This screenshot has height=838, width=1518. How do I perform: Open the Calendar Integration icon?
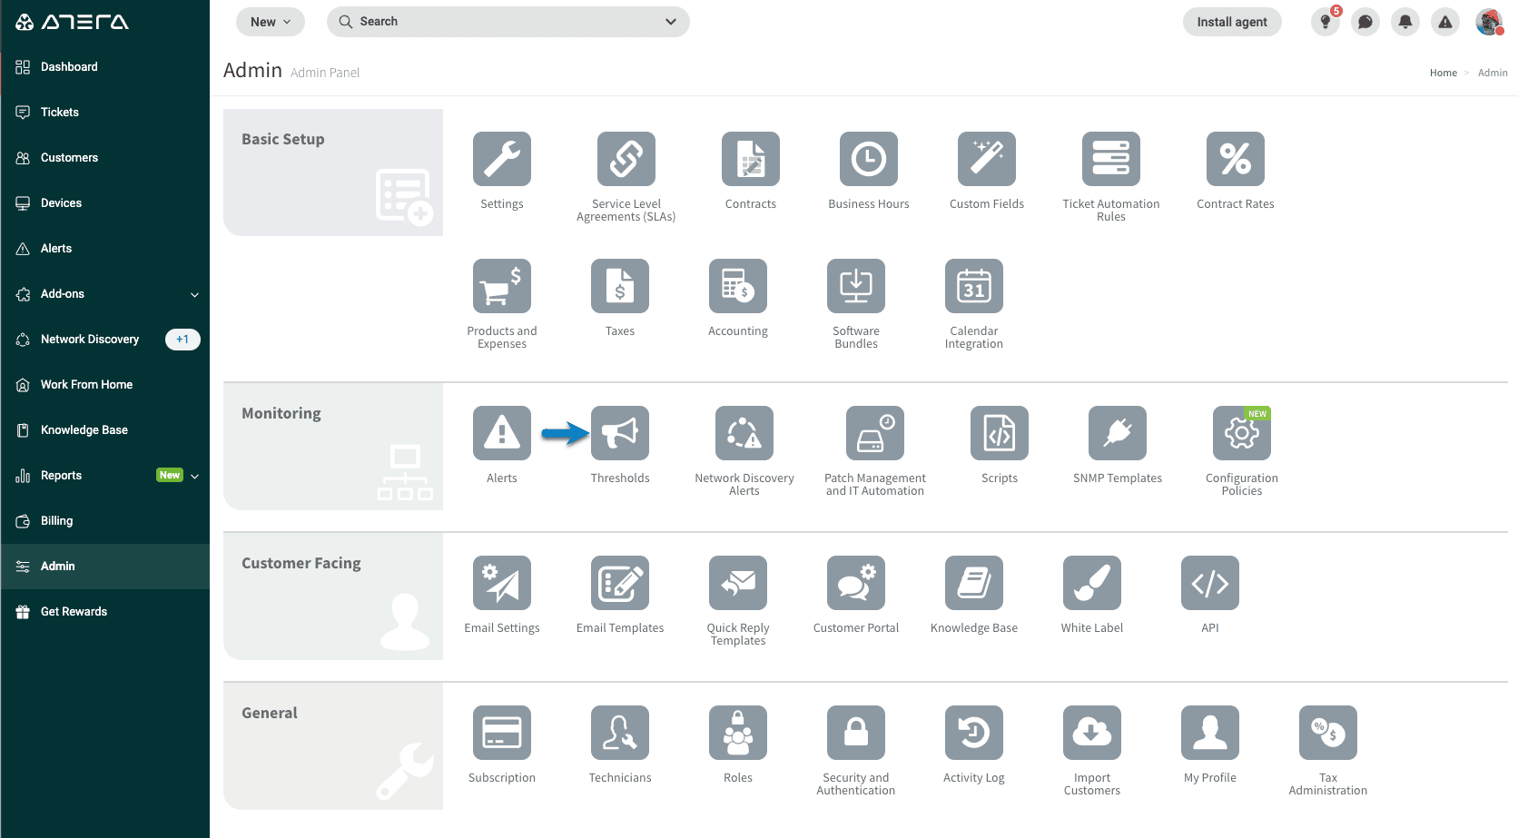tap(974, 286)
